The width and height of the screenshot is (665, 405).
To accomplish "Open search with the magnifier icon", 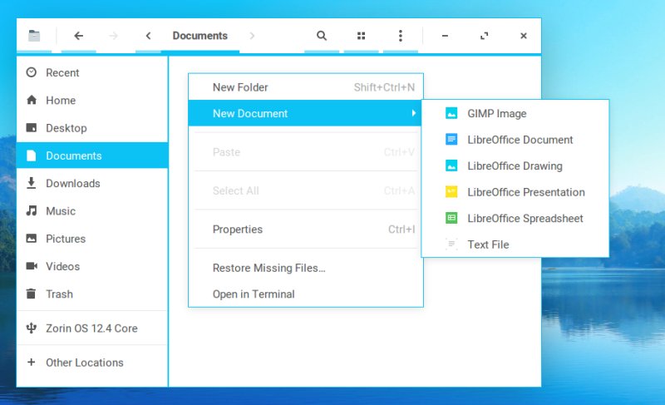I will point(322,36).
